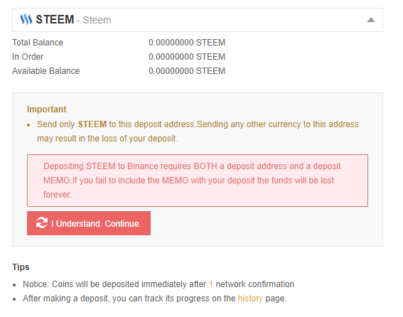Click the 'After making a deposit' tip text
This screenshot has width=403, height=317.
click(155, 299)
